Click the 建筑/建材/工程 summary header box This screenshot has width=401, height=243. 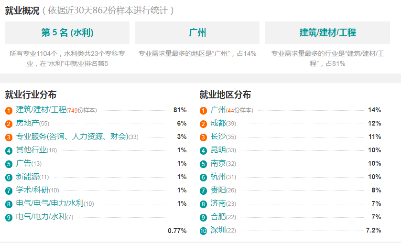[327, 33]
